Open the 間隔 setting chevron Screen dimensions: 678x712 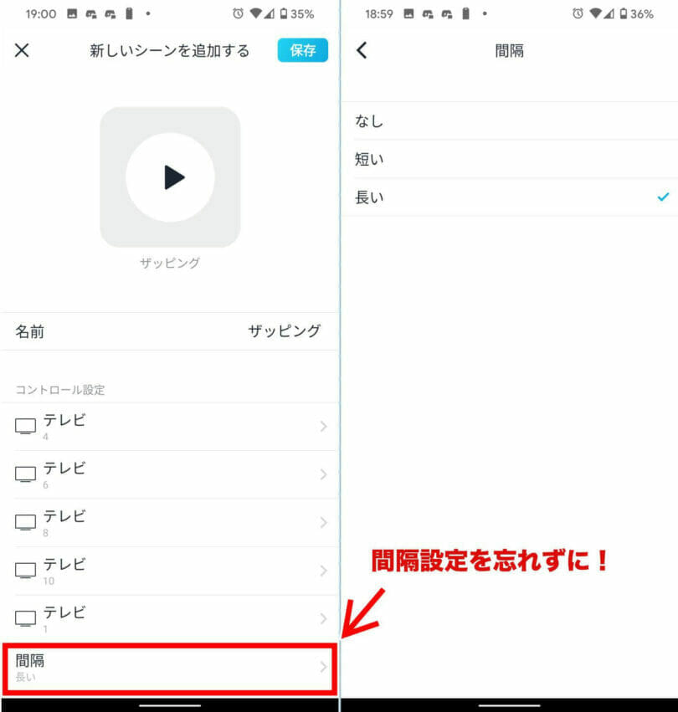click(x=324, y=667)
